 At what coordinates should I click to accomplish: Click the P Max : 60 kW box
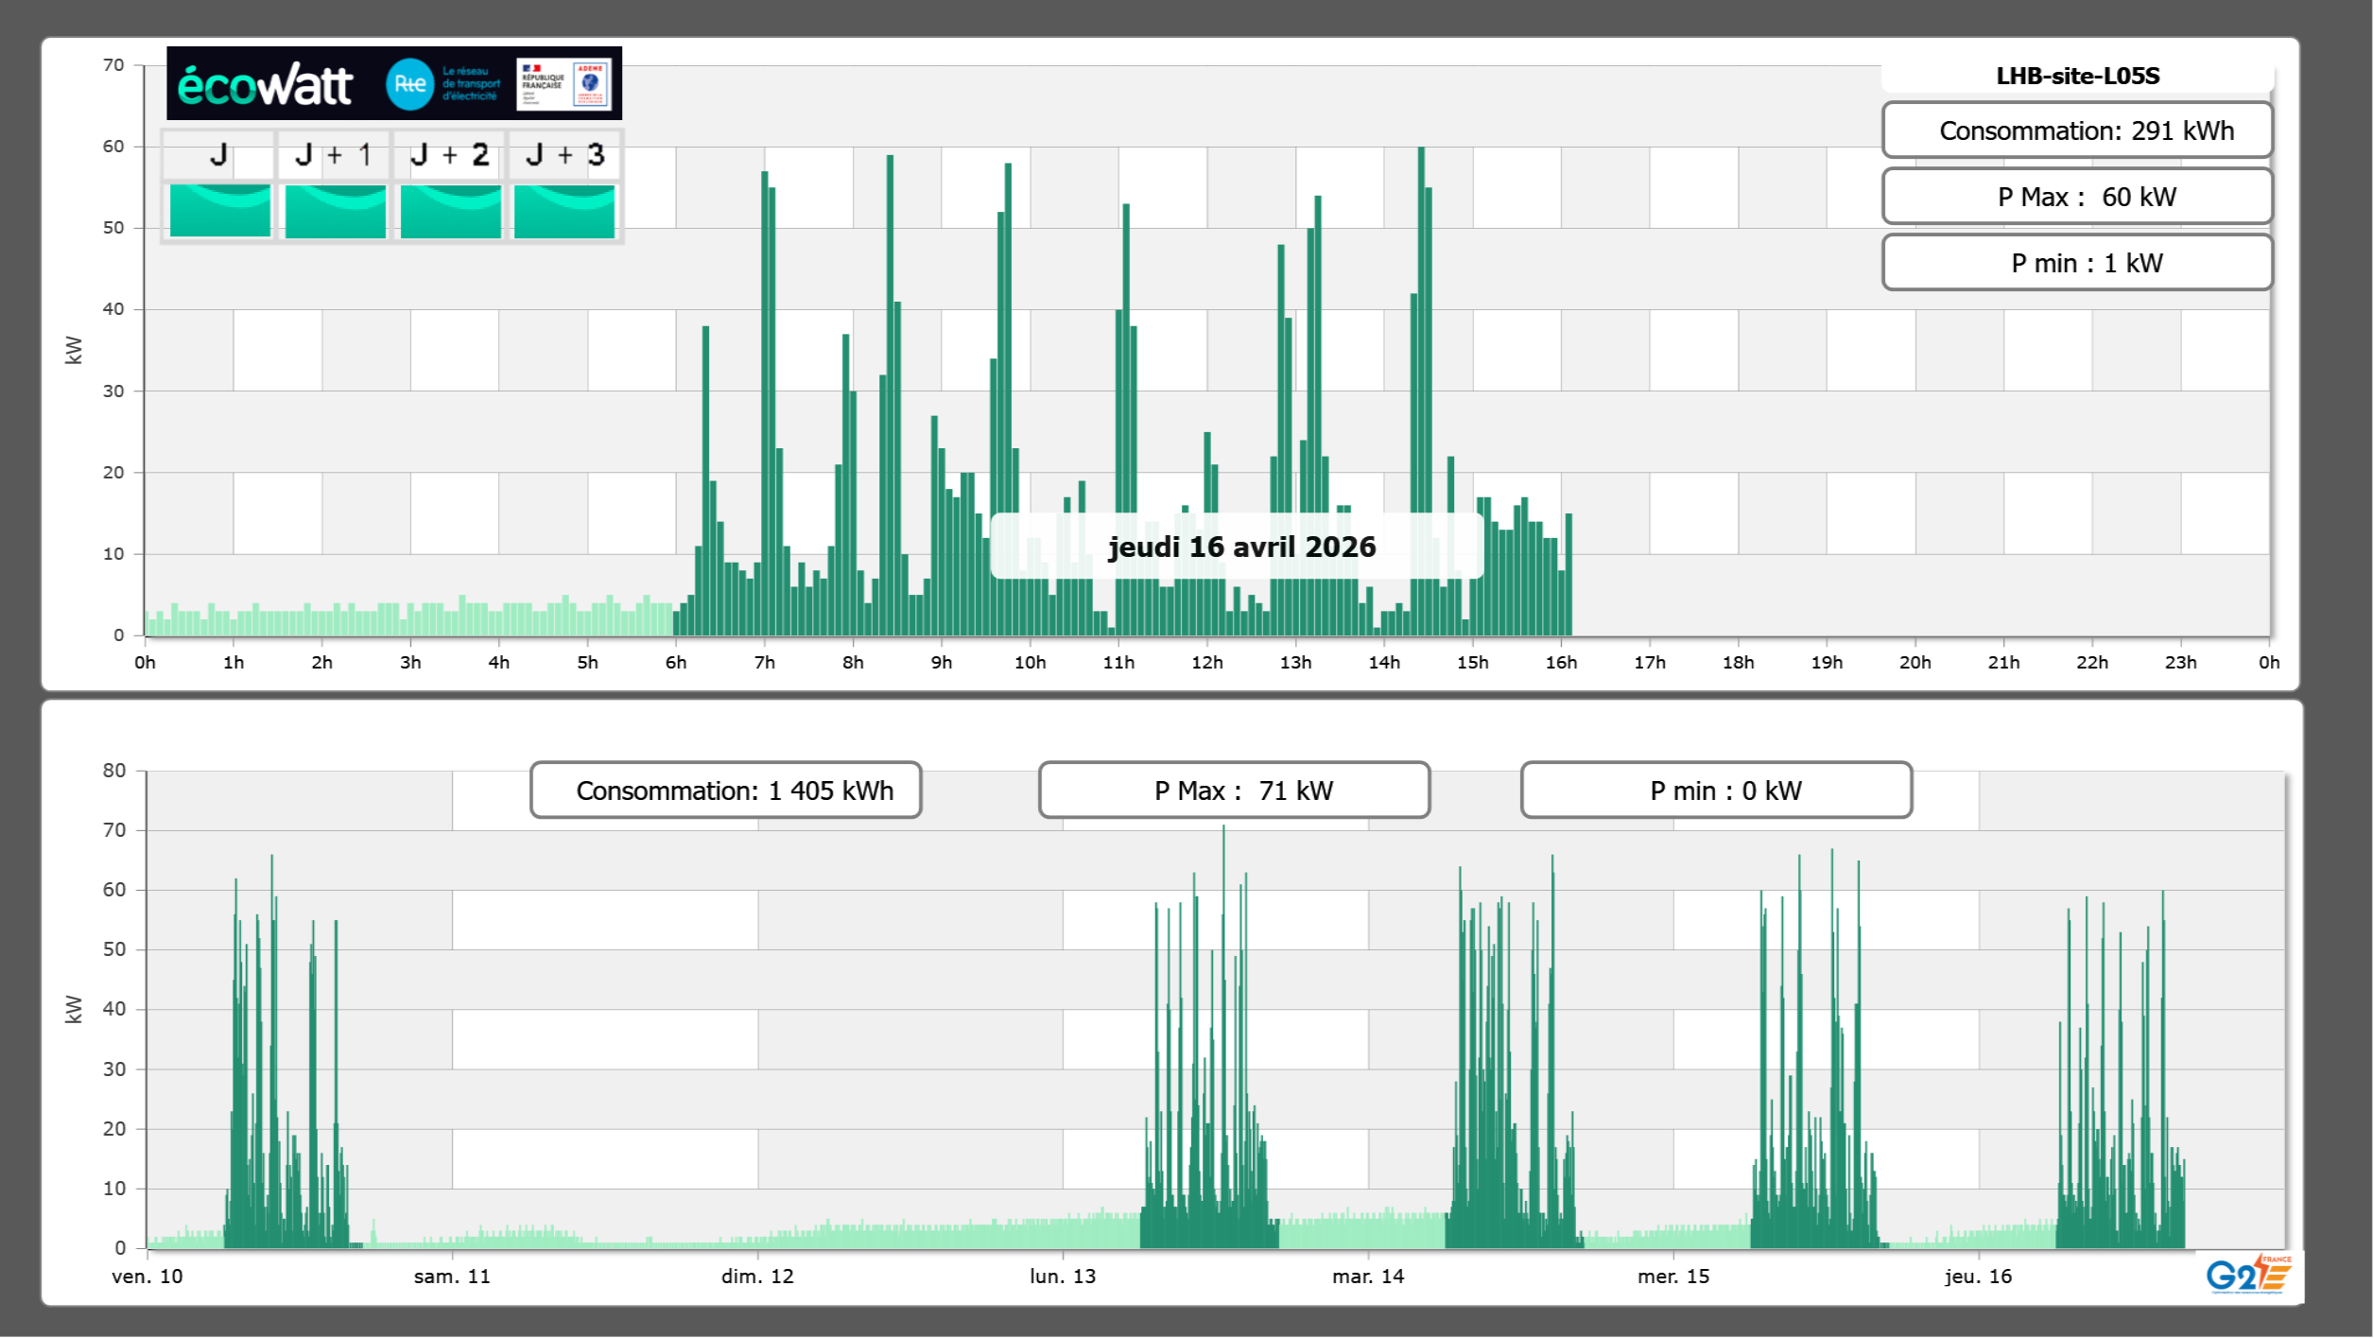pos(2077,197)
